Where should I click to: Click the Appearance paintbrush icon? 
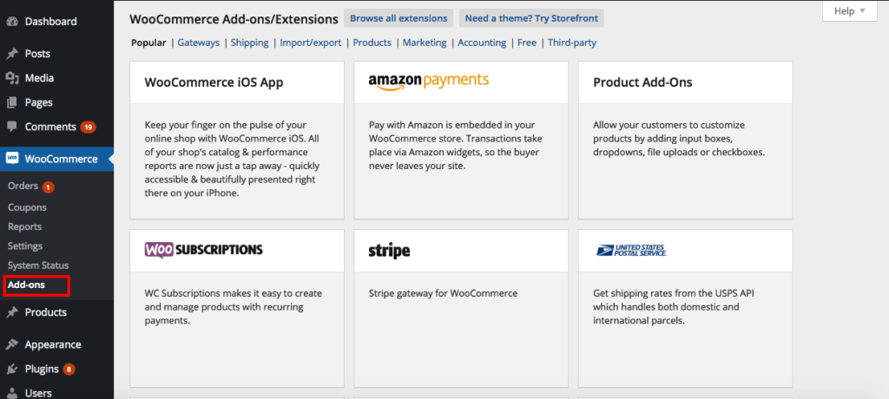point(12,344)
